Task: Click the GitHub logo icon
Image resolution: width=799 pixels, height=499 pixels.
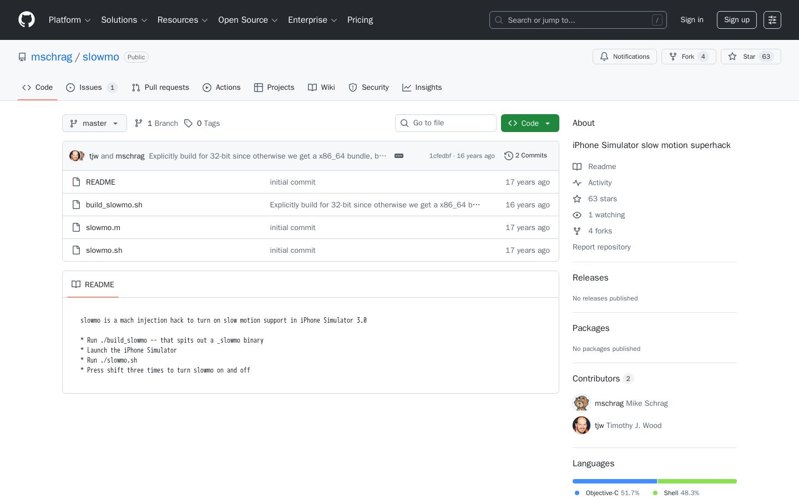Action: click(27, 20)
